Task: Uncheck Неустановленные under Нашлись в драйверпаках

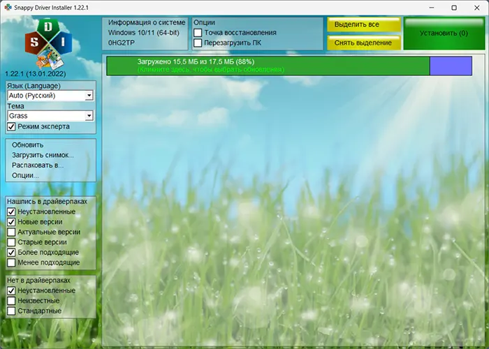Action: (x=11, y=211)
